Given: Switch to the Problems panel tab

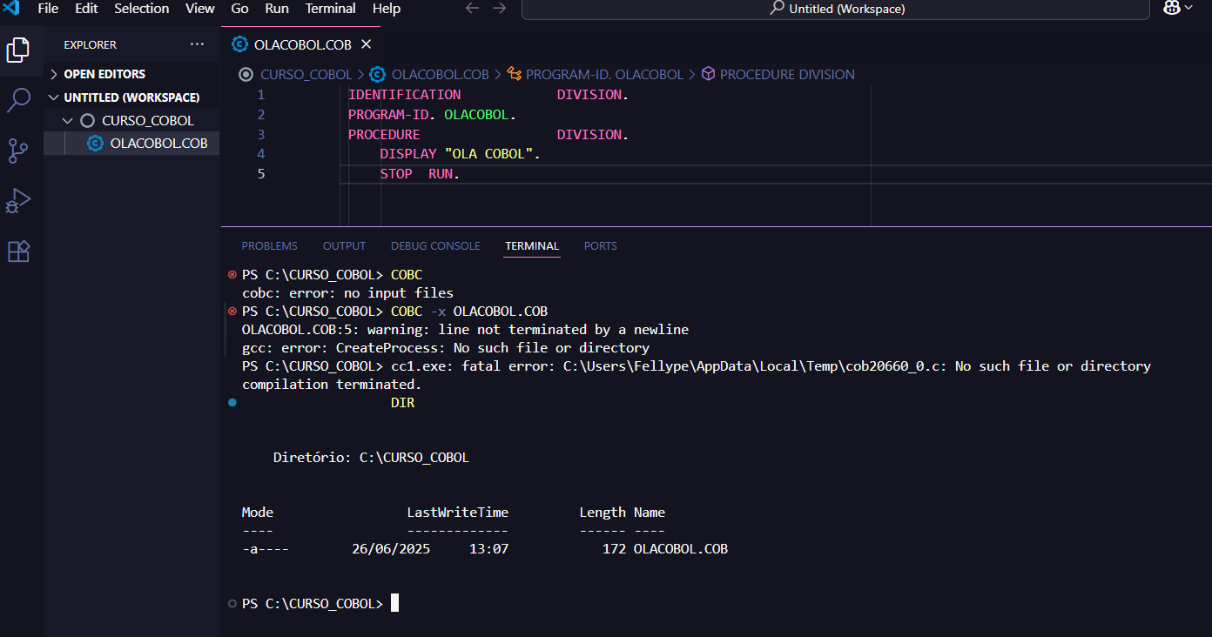Looking at the screenshot, I should pyautogui.click(x=269, y=246).
